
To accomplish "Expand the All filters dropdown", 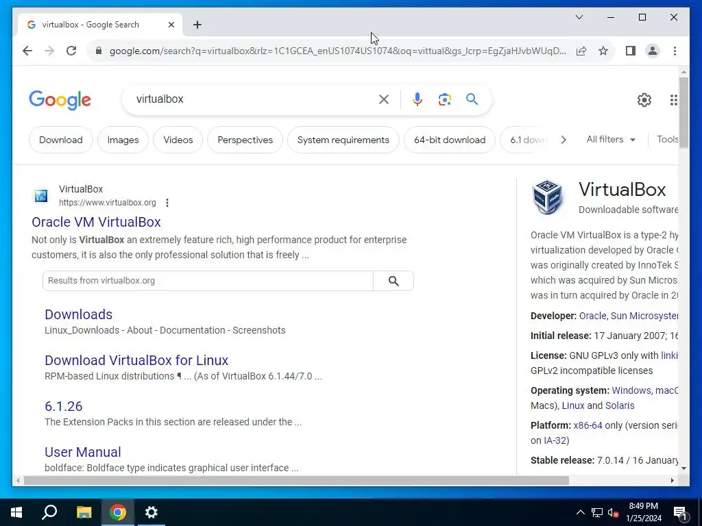I will click(x=611, y=140).
